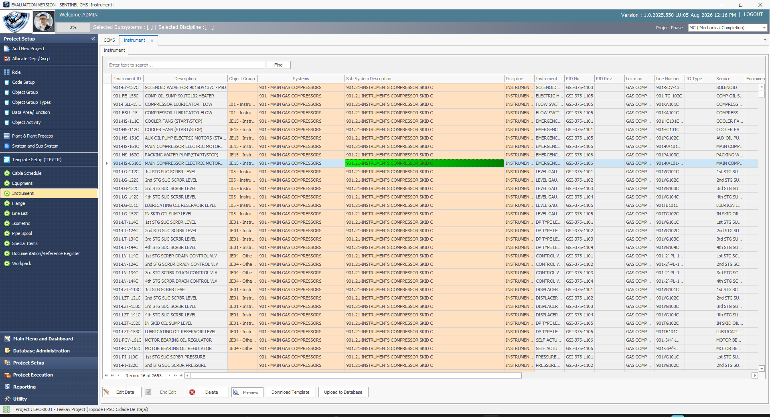Image resolution: width=770 pixels, height=417 pixels.
Task: Click the search text input field
Action: [186, 65]
